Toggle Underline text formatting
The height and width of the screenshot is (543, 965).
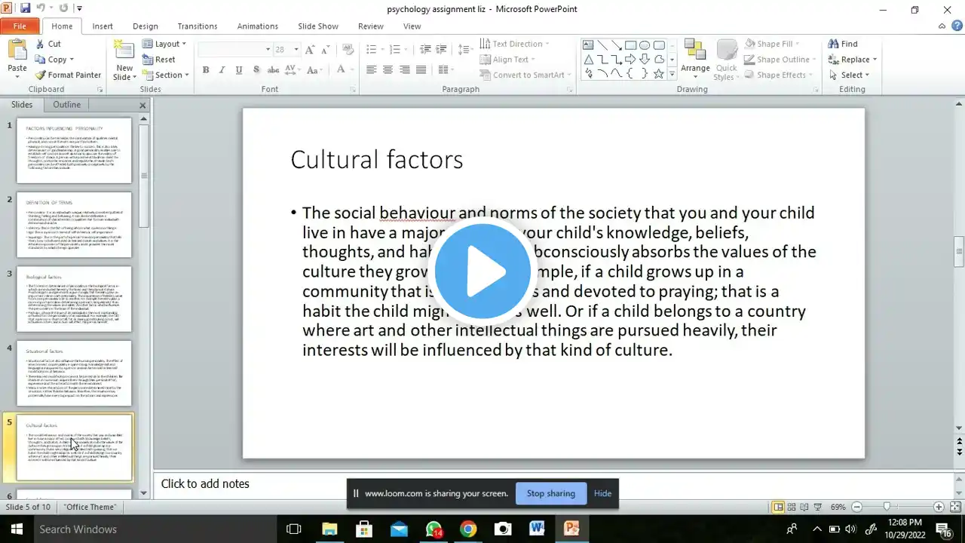click(239, 70)
